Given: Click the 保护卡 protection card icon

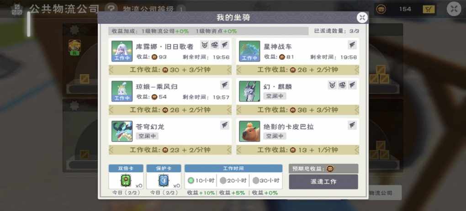Looking at the screenshot, I should [x=163, y=180].
